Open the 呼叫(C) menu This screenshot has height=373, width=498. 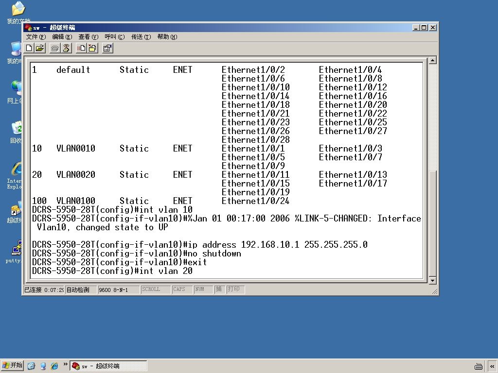115,37
